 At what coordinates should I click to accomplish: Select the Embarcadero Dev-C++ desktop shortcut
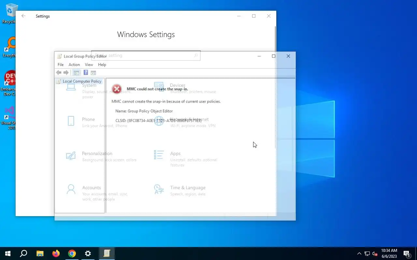tap(10, 83)
